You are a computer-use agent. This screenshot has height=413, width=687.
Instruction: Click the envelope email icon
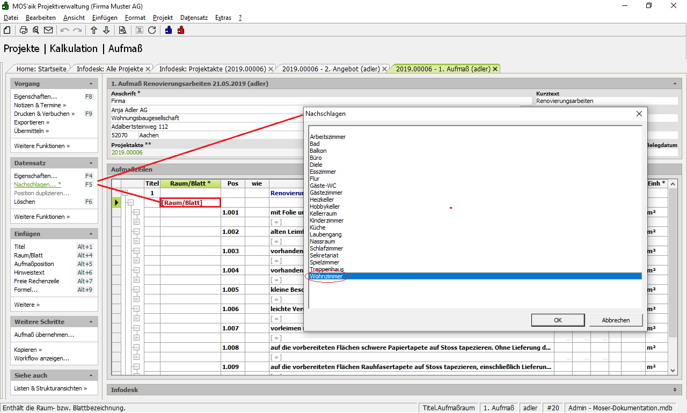[48, 30]
